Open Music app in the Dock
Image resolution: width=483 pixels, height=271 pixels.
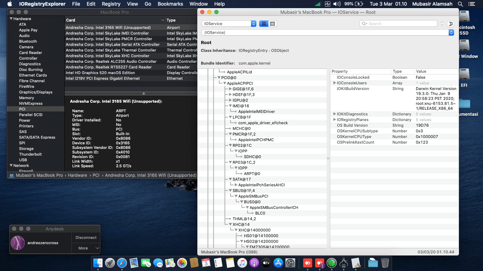coord(242,263)
